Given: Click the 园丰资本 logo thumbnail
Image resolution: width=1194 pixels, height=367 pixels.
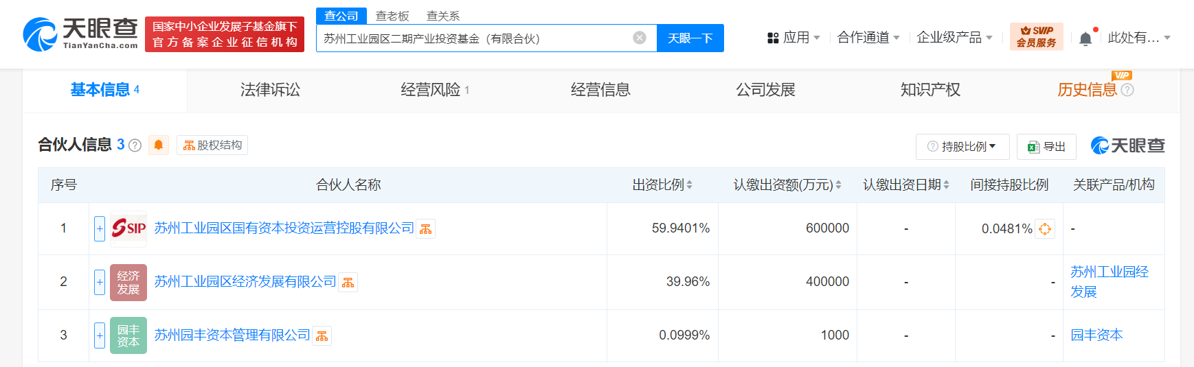Looking at the screenshot, I should point(128,335).
